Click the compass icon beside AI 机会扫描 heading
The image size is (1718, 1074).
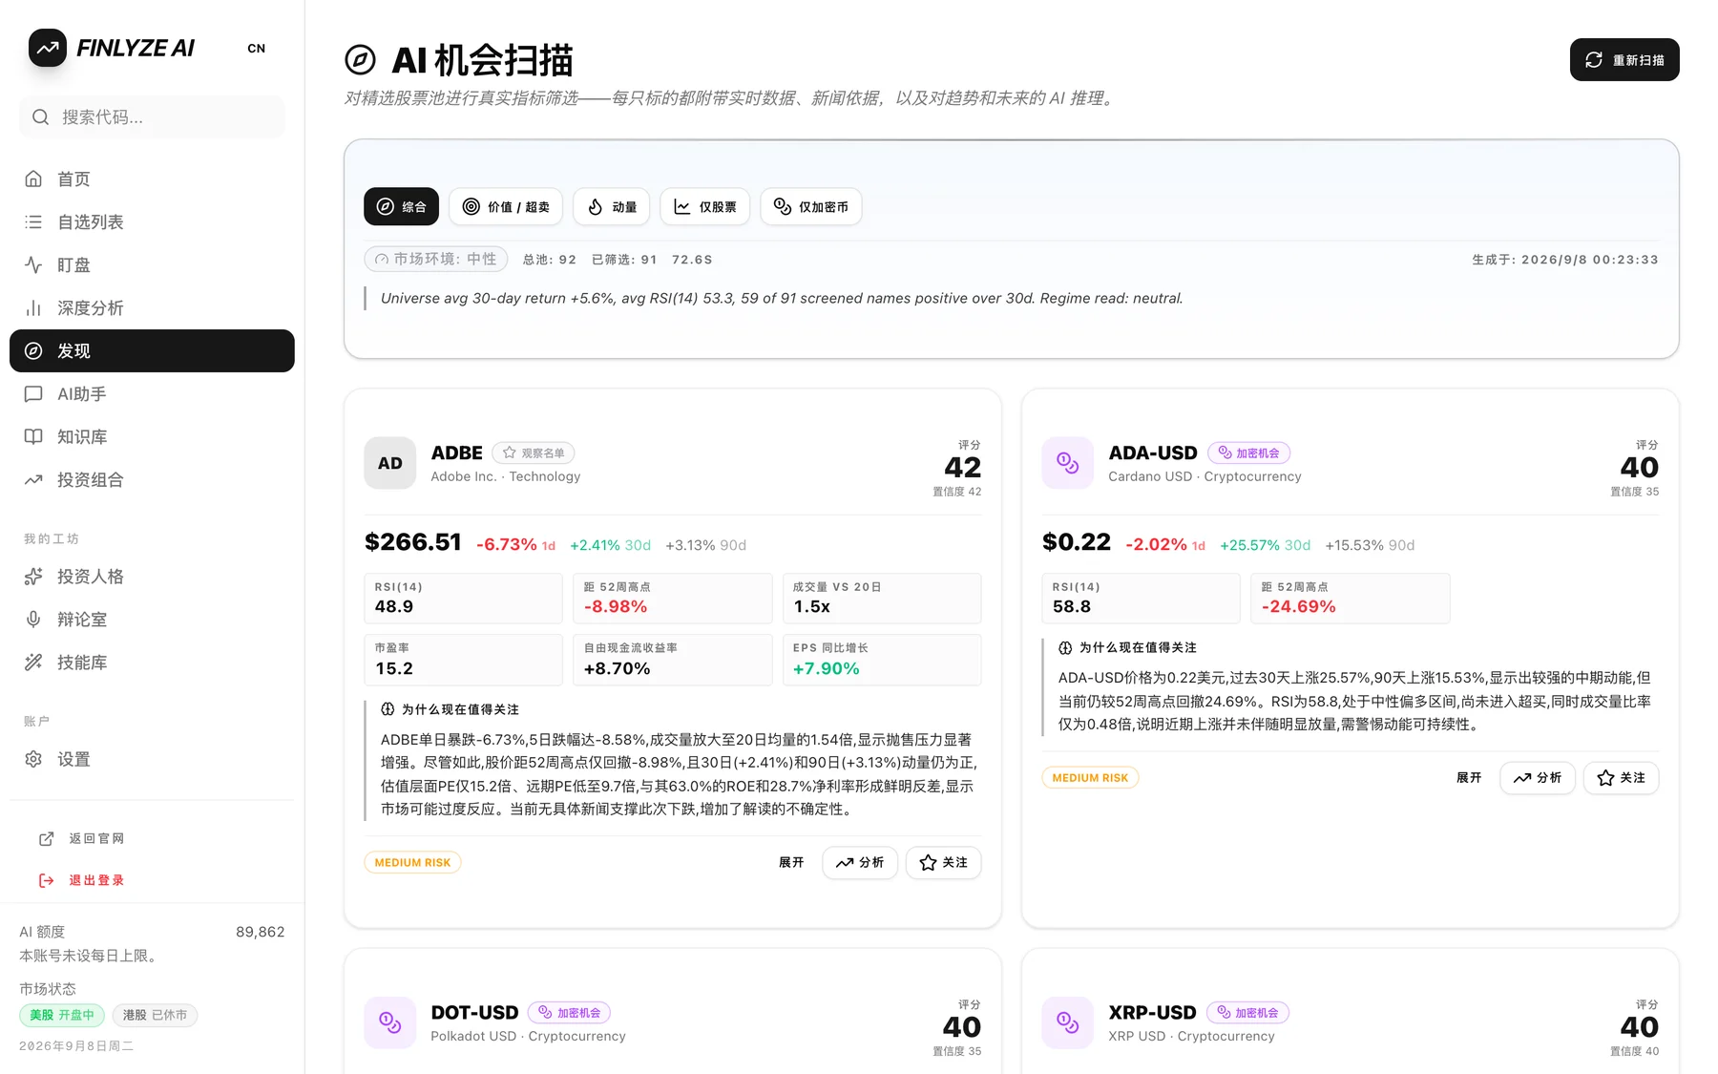point(360,60)
